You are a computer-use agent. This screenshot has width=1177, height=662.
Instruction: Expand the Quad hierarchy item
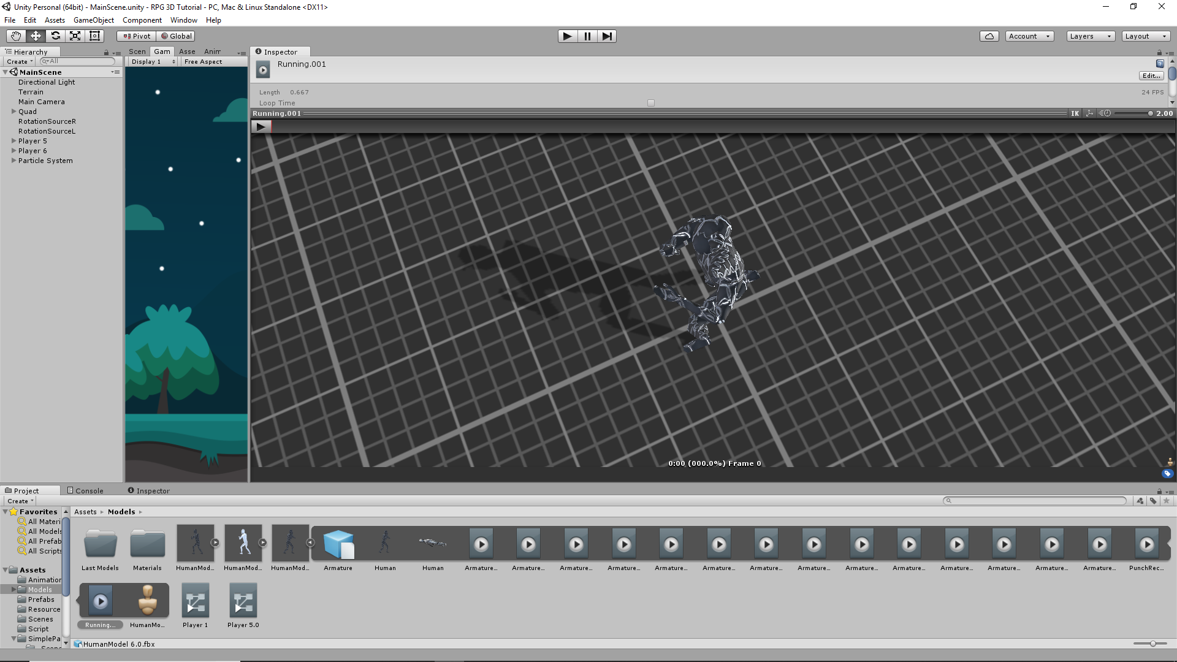(13, 112)
